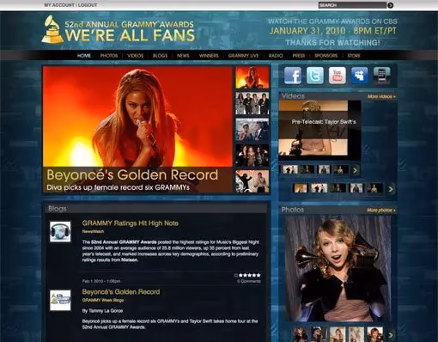The width and height of the screenshot is (438, 342).
Task: Open GRAMMY Ratings Hit High Note post
Action: coord(131,223)
